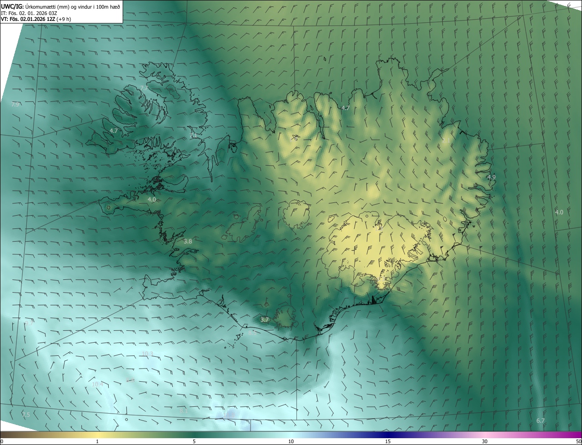Click the 7.1 value label on the map
The width and height of the screenshot is (582, 445).
coord(193,136)
